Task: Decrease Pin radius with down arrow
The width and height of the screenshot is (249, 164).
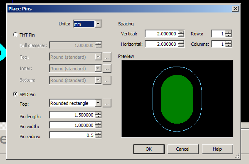Action: [98, 137]
